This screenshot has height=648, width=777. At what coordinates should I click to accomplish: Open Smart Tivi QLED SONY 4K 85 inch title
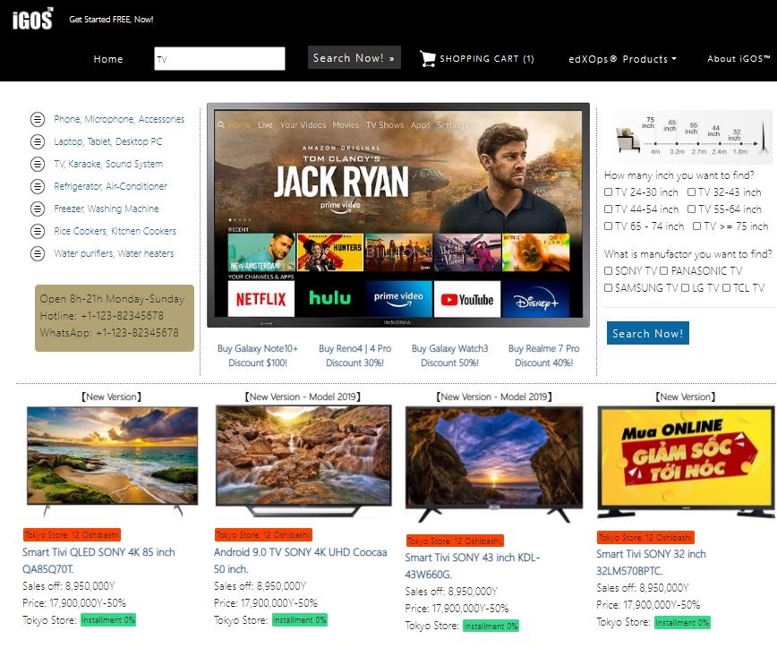click(x=98, y=560)
